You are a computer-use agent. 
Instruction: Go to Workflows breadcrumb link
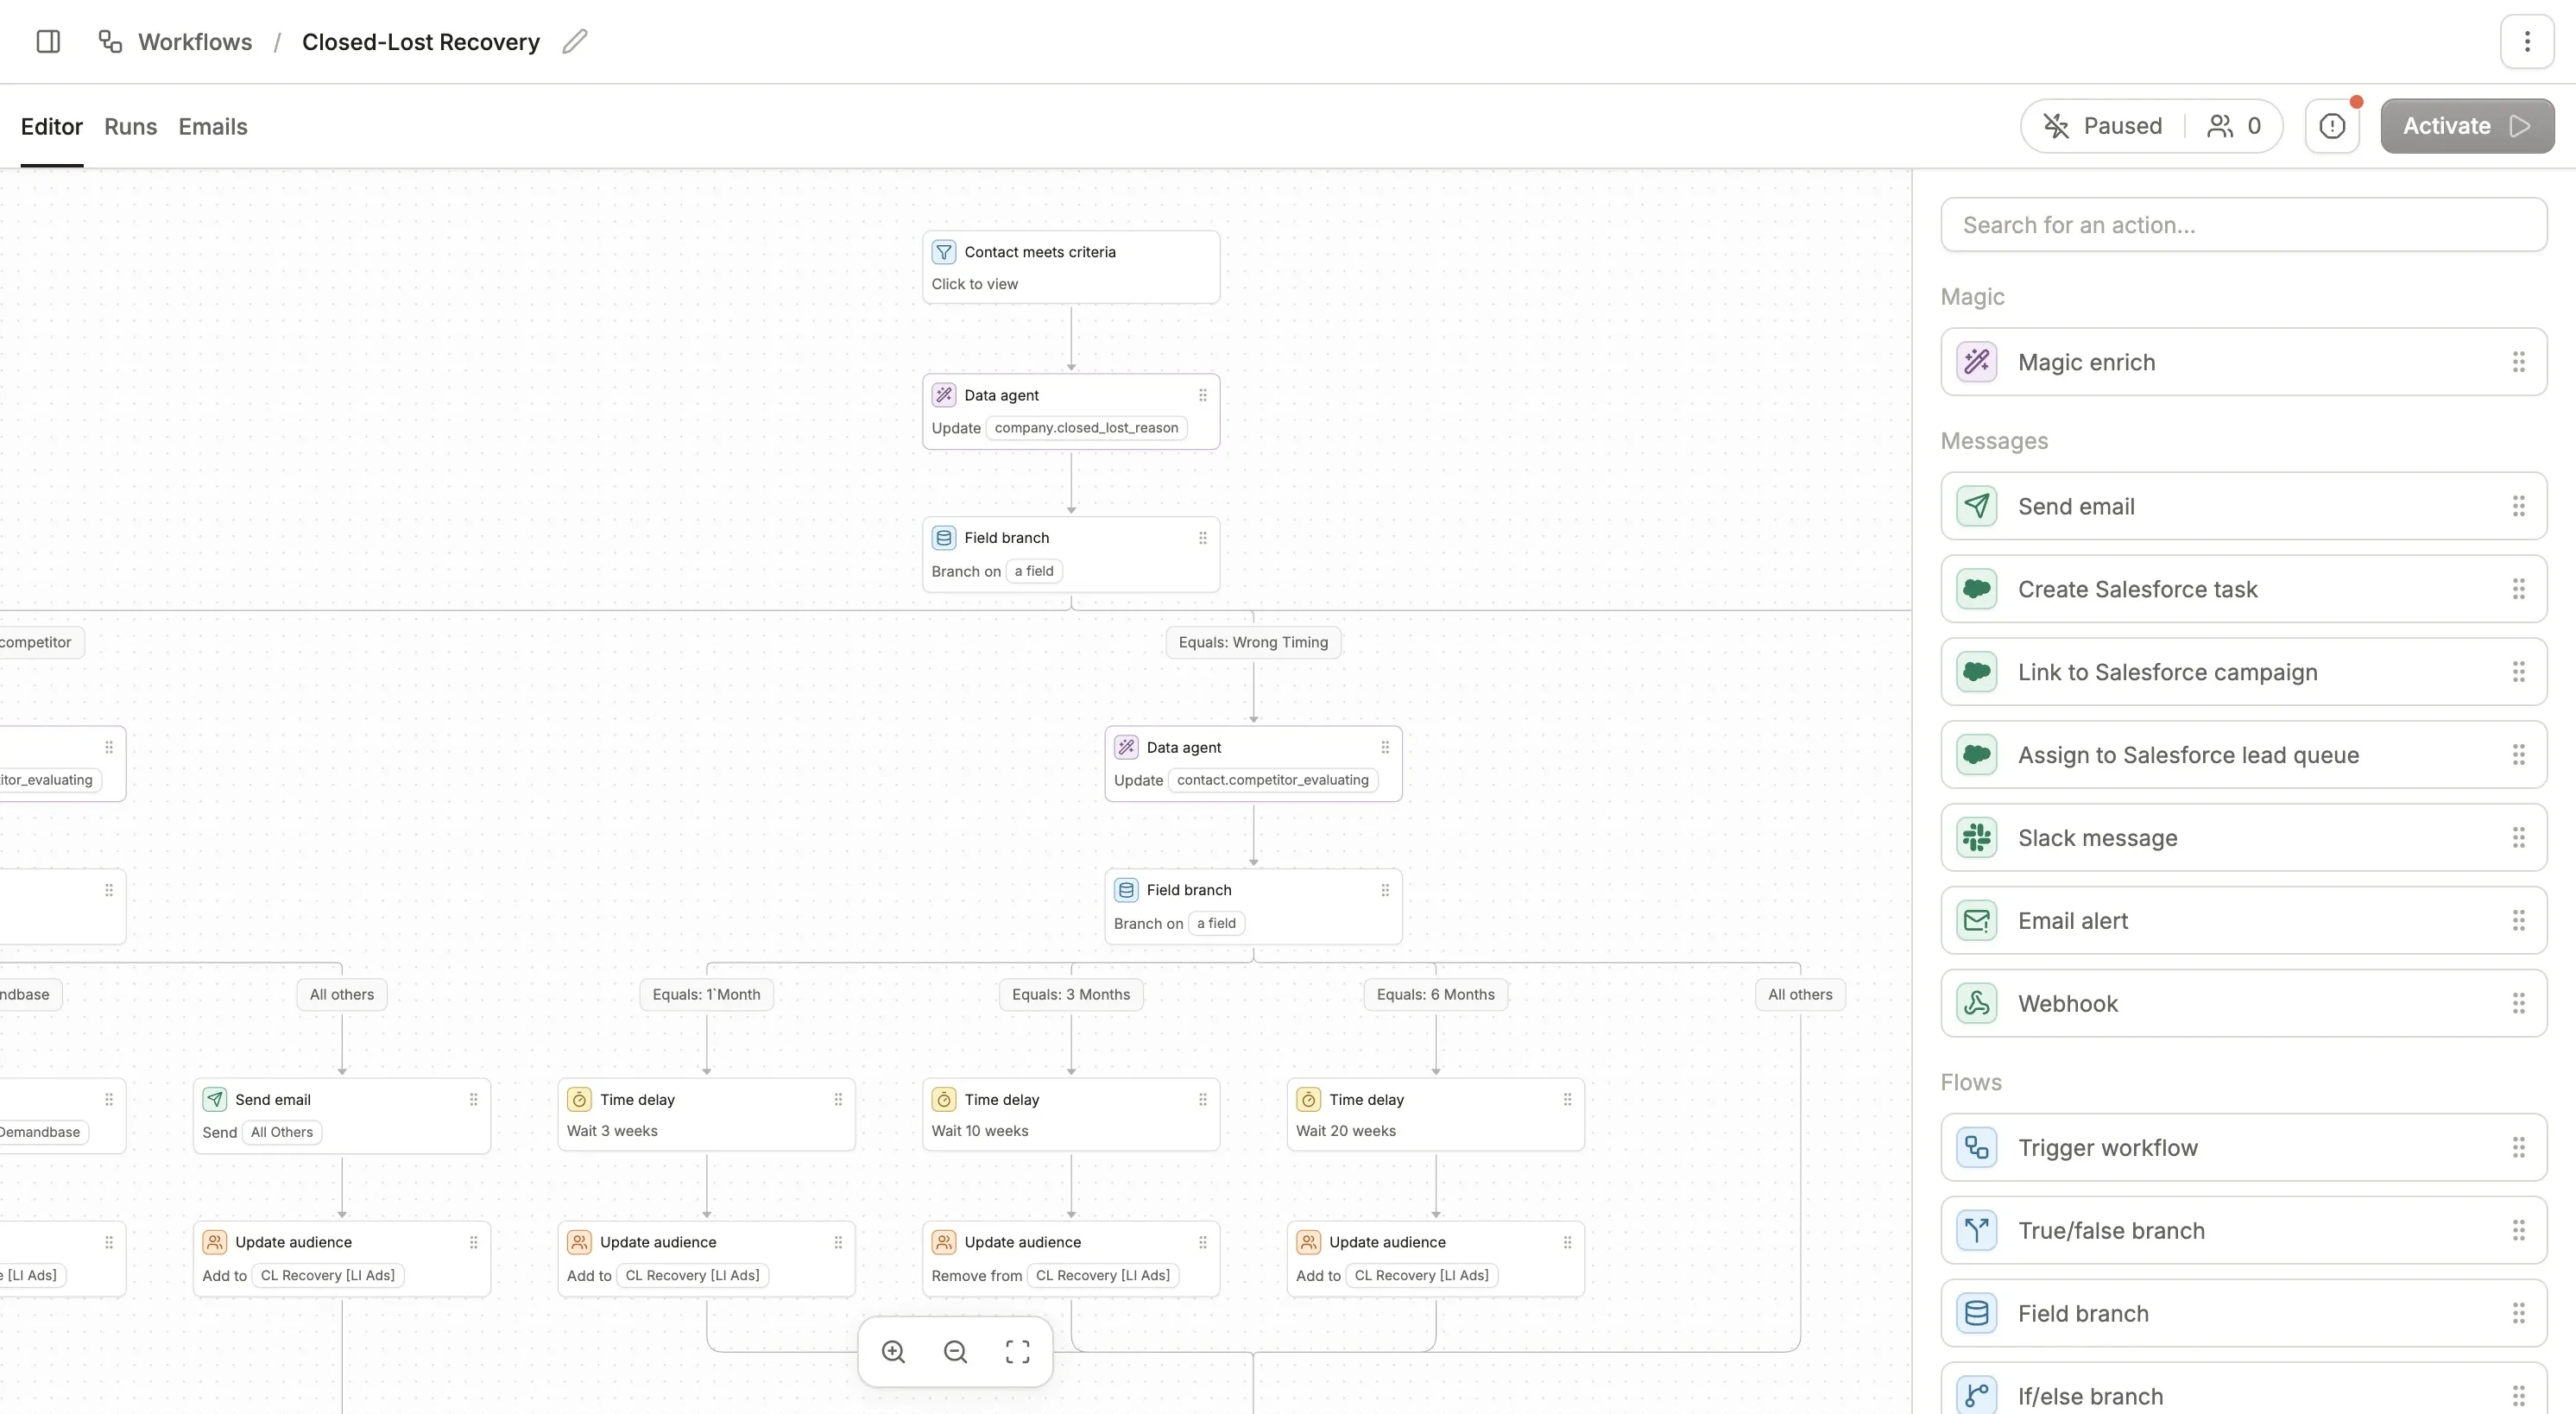(x=194, y=42)
